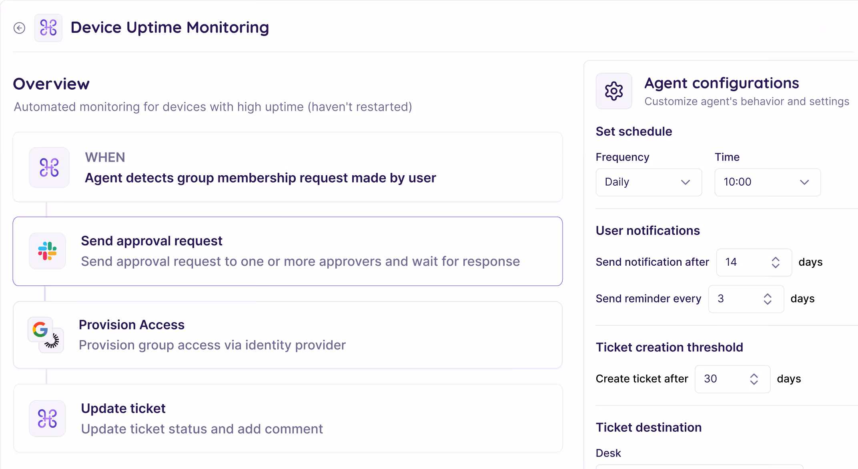
Task: Click the Google icon in Provision Access
Action: 40,330
